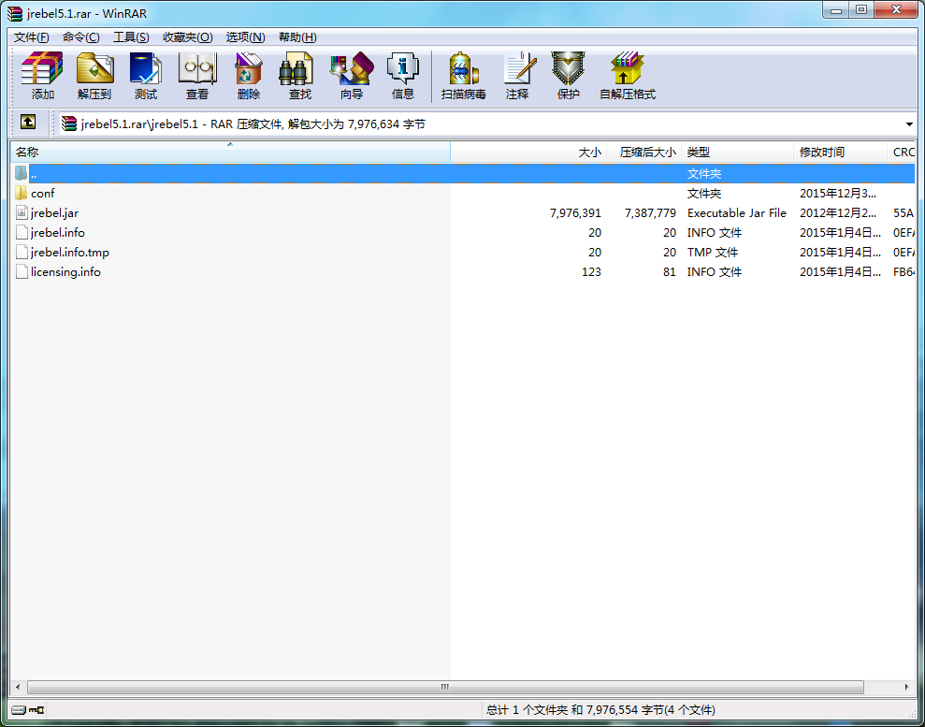This screenshot has height=727, width=925.
Task: Click the scrollbar right arrow
Action: pyautogui.click(x=906, y=687)
